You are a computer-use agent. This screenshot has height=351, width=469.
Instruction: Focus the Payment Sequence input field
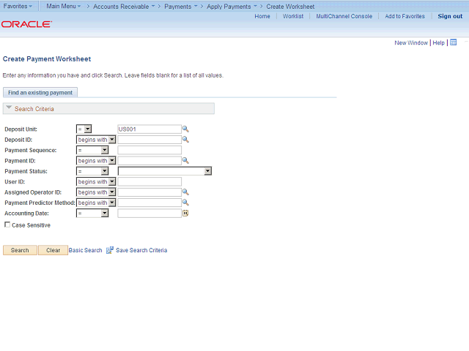tap(149, 150)
